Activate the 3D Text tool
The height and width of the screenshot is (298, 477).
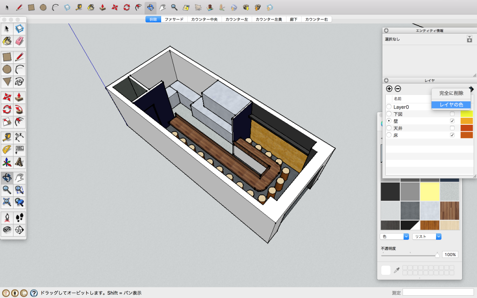click(20, 162)
